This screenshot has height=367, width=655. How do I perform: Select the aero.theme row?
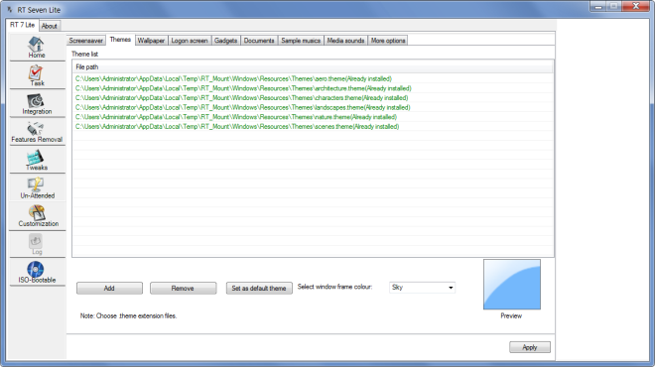[313, 79]
